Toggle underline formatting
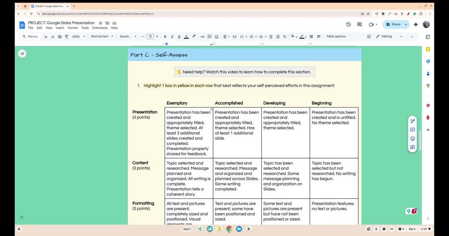This screenshot has height=236, width=449. (179, 36)
